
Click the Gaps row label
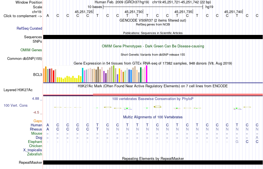pos(38,121)
